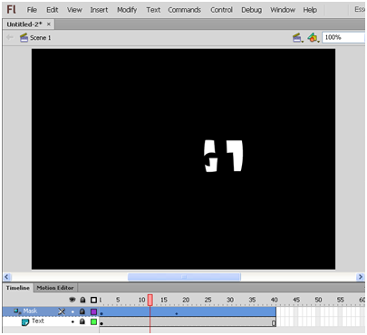This screenshot has width=367, height=335.
Task: Open the Control menu
Action: pos(221,10)
